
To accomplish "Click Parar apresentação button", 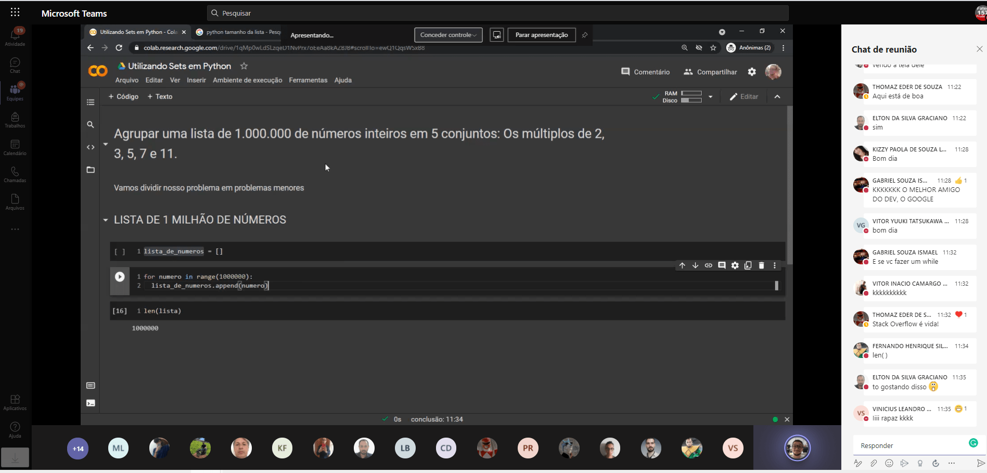I will [x=541, y=35].
